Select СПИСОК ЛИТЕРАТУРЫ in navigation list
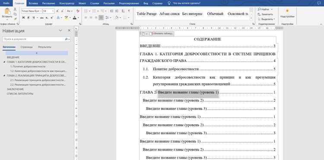The image size is (324, 160). [x=20, y=94]
